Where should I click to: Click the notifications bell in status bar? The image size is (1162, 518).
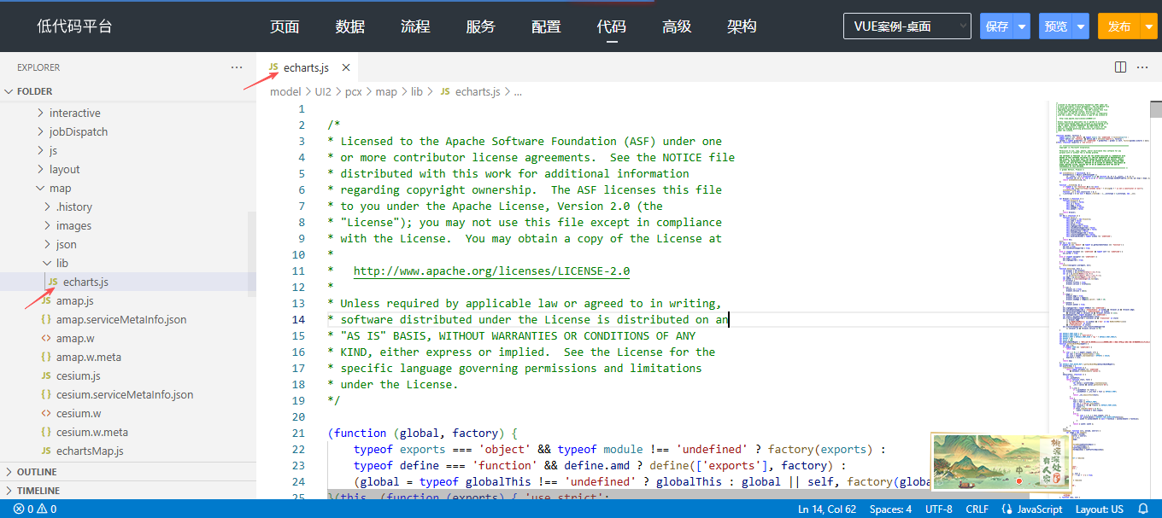[x=1143, y=509]
